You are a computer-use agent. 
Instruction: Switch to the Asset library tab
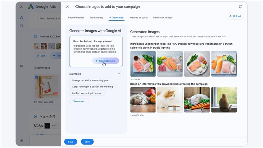(x=96, y=18)
